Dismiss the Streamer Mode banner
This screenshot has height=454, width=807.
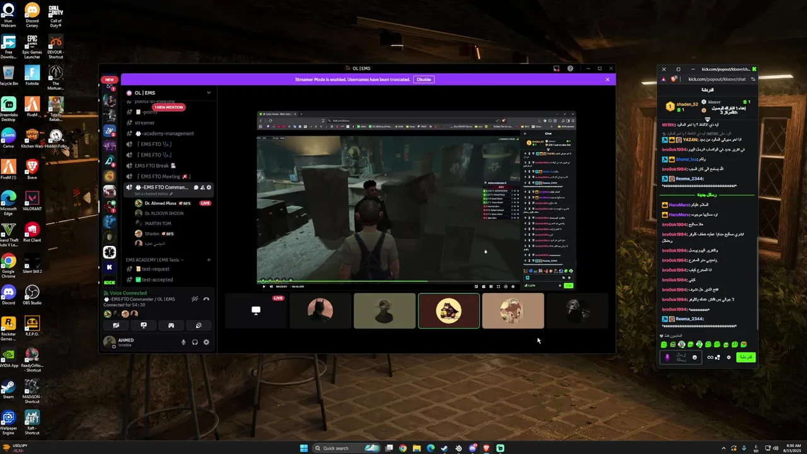608,79
